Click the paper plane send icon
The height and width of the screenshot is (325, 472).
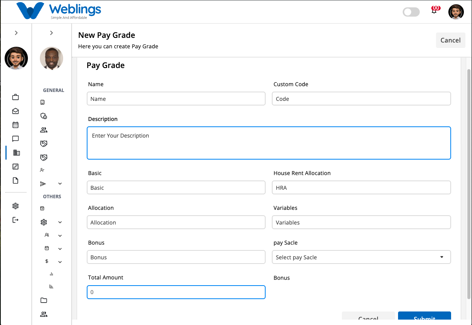43,184
